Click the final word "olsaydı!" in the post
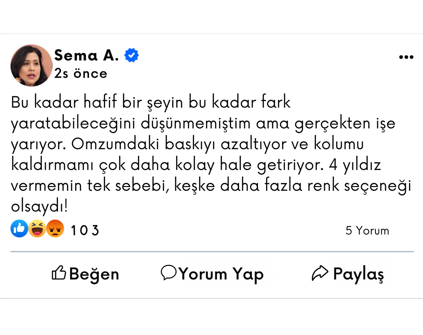This screenshot has width=423, height=335. tap(39, 206)
